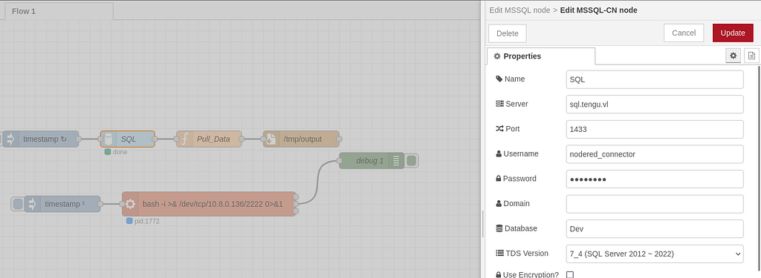Open node settings gear icon tab
Image resolution: width=761 pixels, height=278 pixels.
tap(733, 56)
